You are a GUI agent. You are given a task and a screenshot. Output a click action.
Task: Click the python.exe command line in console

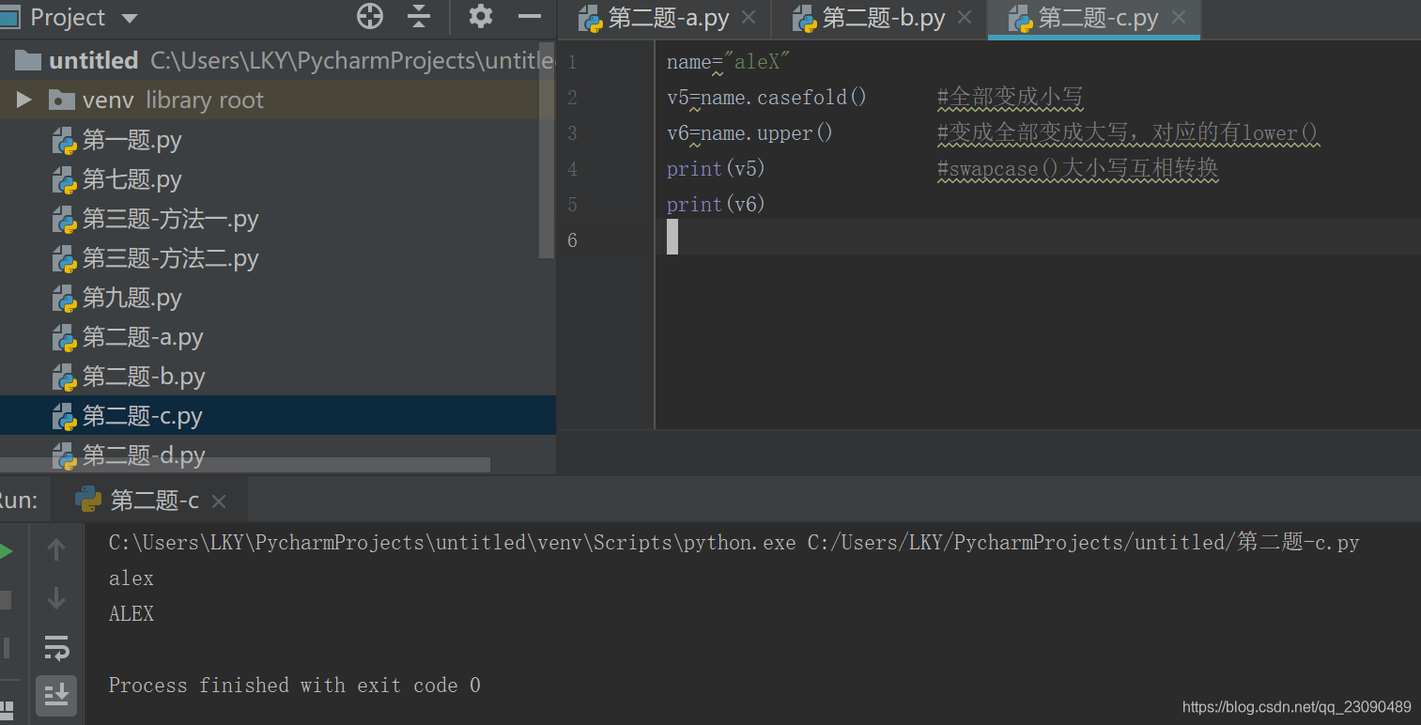click(x=734, y=543)
